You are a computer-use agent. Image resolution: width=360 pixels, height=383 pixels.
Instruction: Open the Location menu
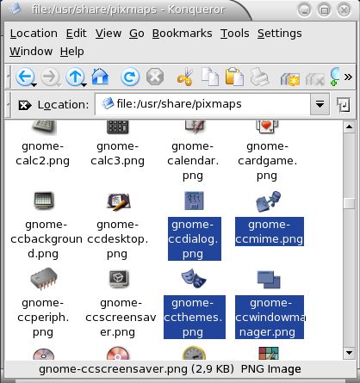click(34, 34)
